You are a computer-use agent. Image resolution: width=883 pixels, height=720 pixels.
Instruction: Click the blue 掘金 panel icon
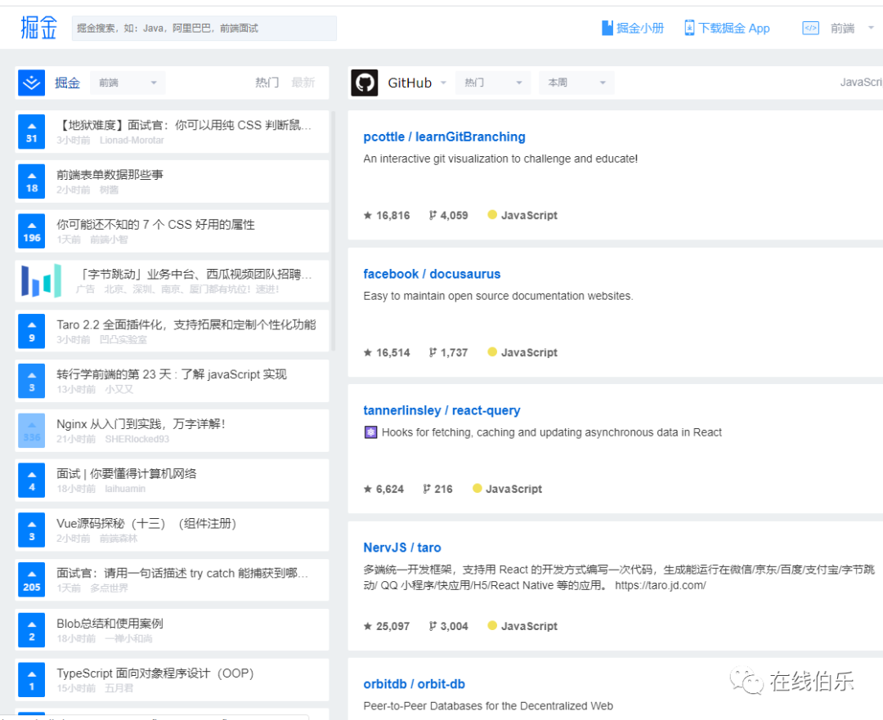(x=32, y=83)
